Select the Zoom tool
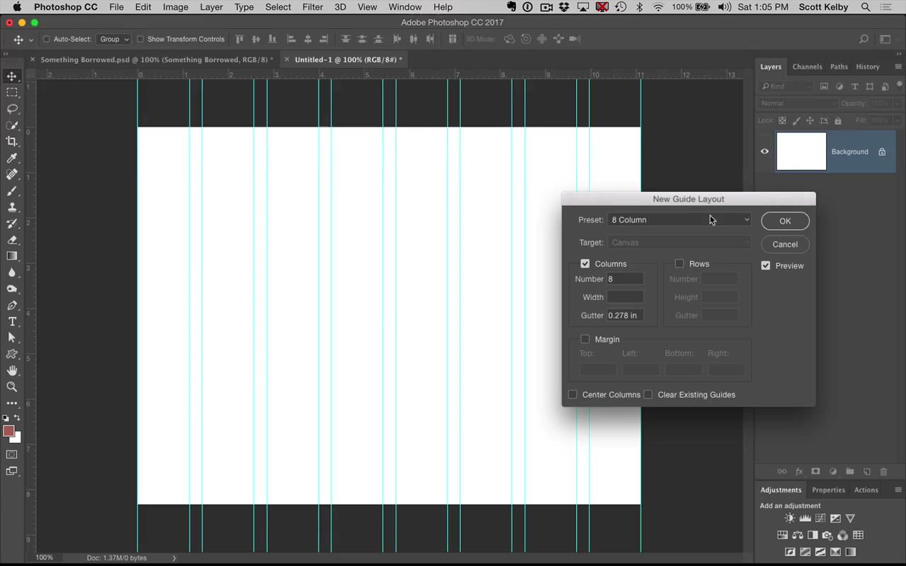This screenshot has height=566, width=906. [x=12, y=387]
